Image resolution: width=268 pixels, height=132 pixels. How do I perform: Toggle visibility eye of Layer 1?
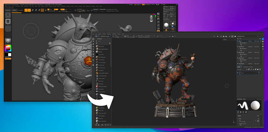point(237,73)
